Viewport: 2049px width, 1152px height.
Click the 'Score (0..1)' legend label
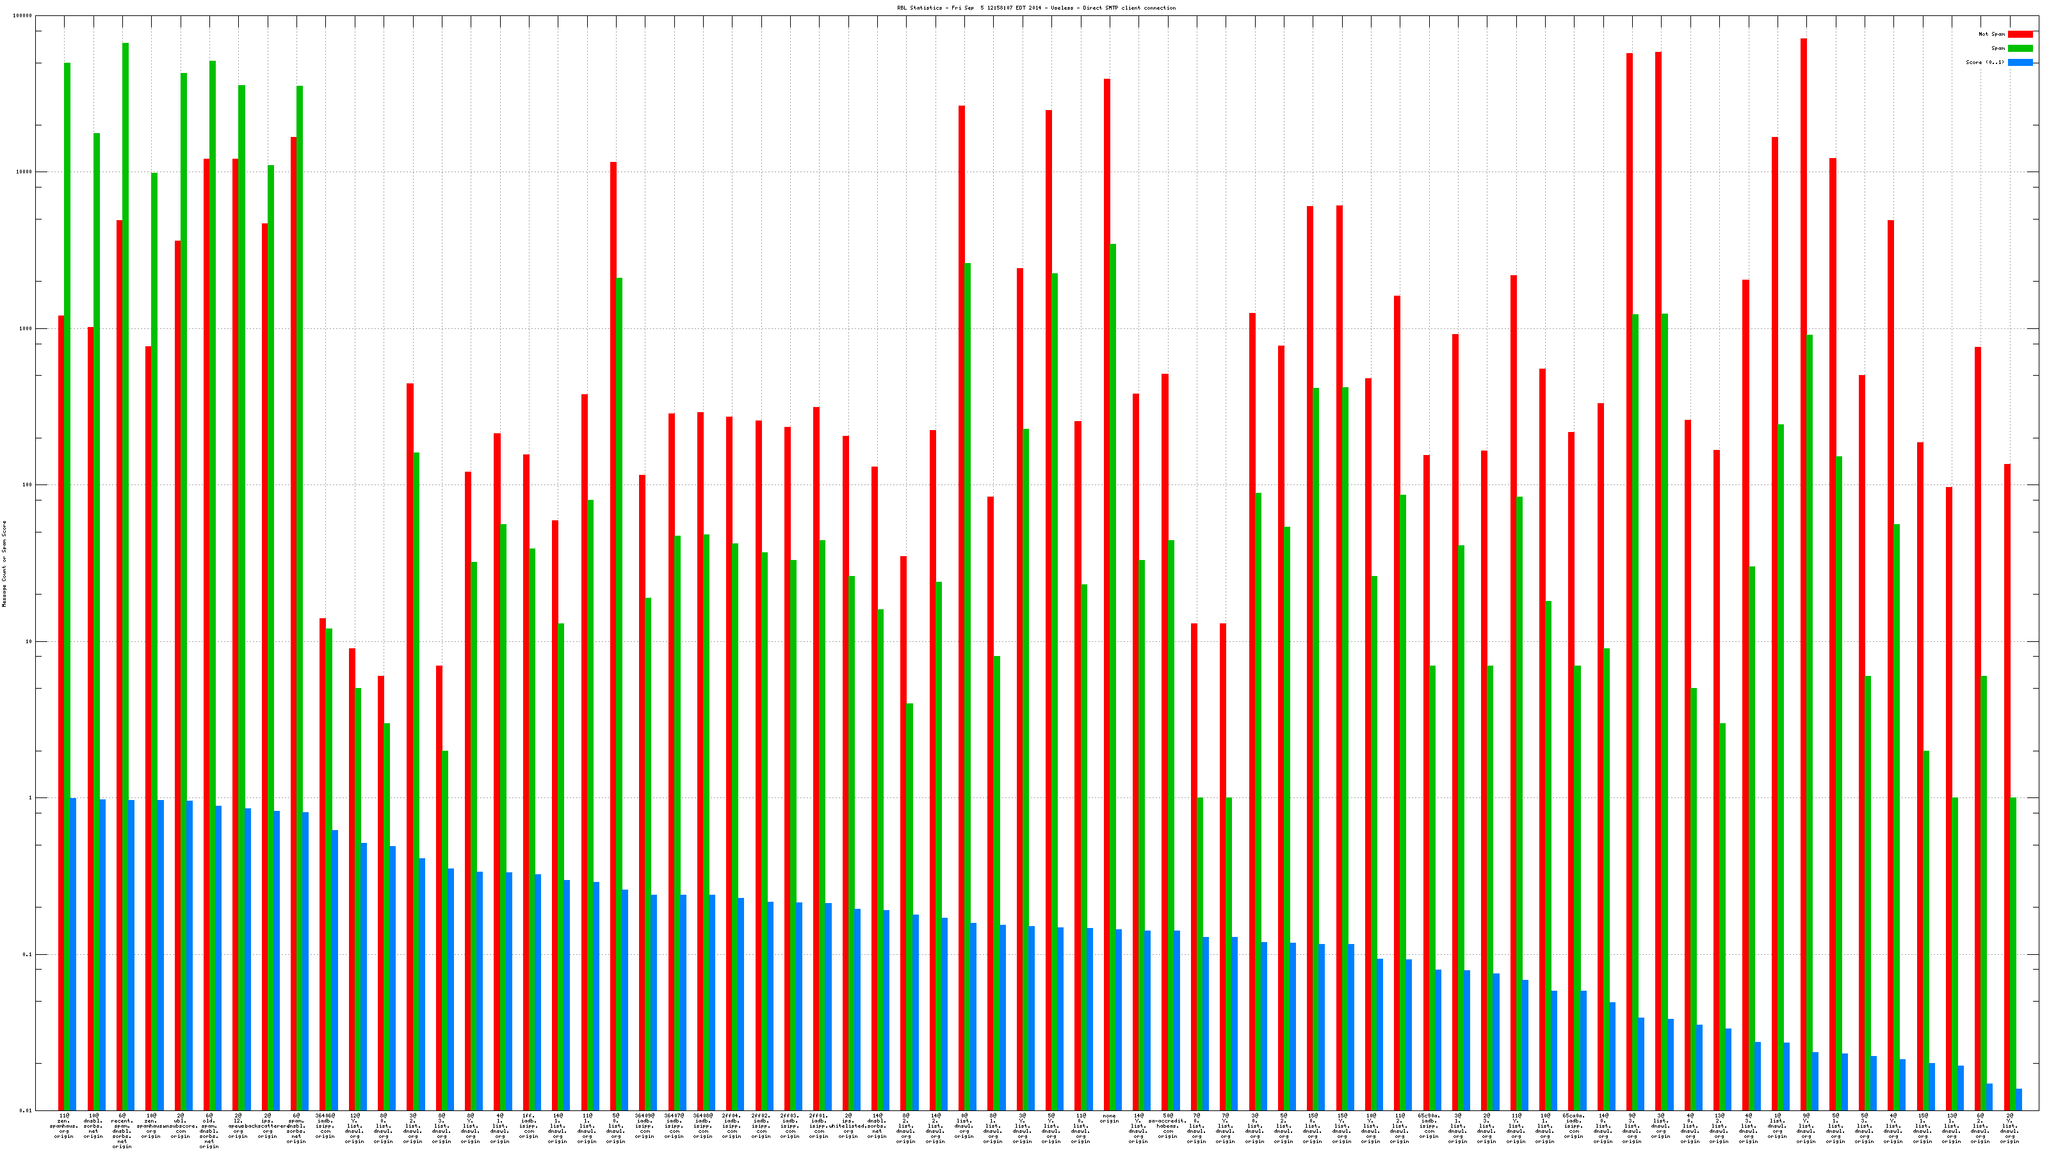(x=1984, y=62)
